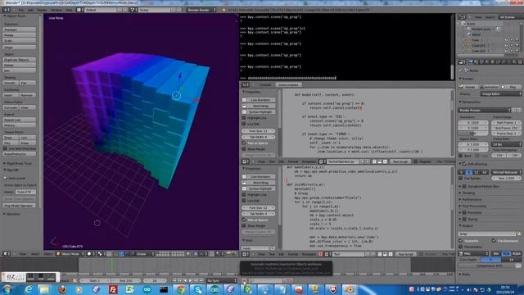The image size is (524, 295).
Task: Click properties editor type icon
Action: click(x=462, y=62)
